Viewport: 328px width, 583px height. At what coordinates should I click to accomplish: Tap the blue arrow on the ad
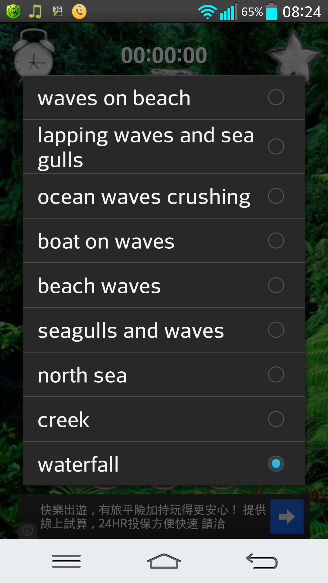pos(287,517)
